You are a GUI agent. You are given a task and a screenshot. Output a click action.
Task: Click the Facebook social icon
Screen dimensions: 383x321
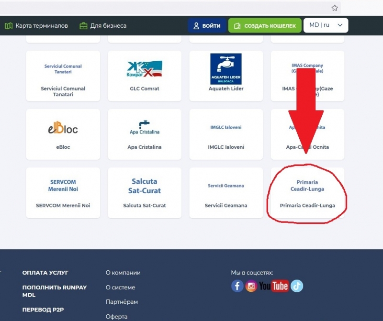237,286
